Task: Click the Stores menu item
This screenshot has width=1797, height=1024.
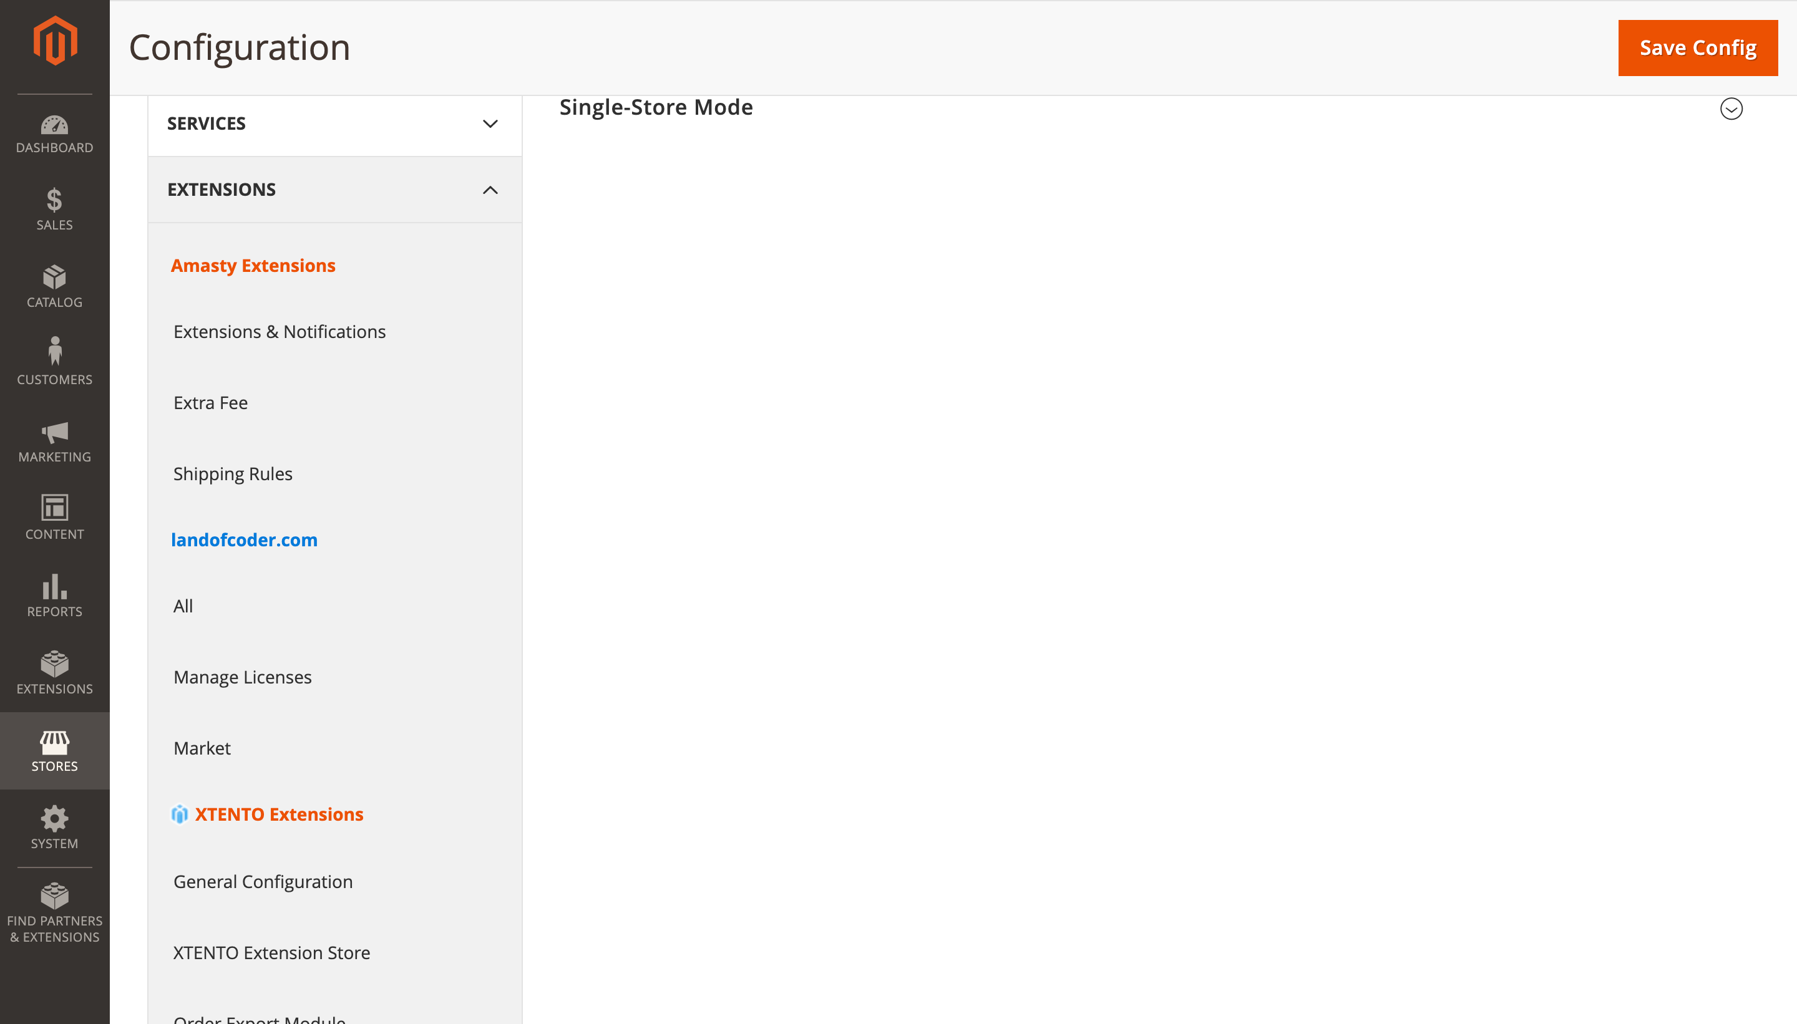Action: (53, 750)
